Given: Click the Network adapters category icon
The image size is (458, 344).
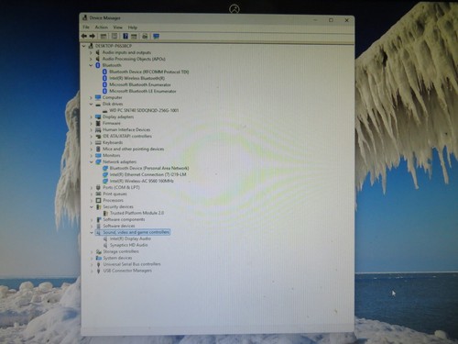Looking at the screenshot, I should pos(98,161).
